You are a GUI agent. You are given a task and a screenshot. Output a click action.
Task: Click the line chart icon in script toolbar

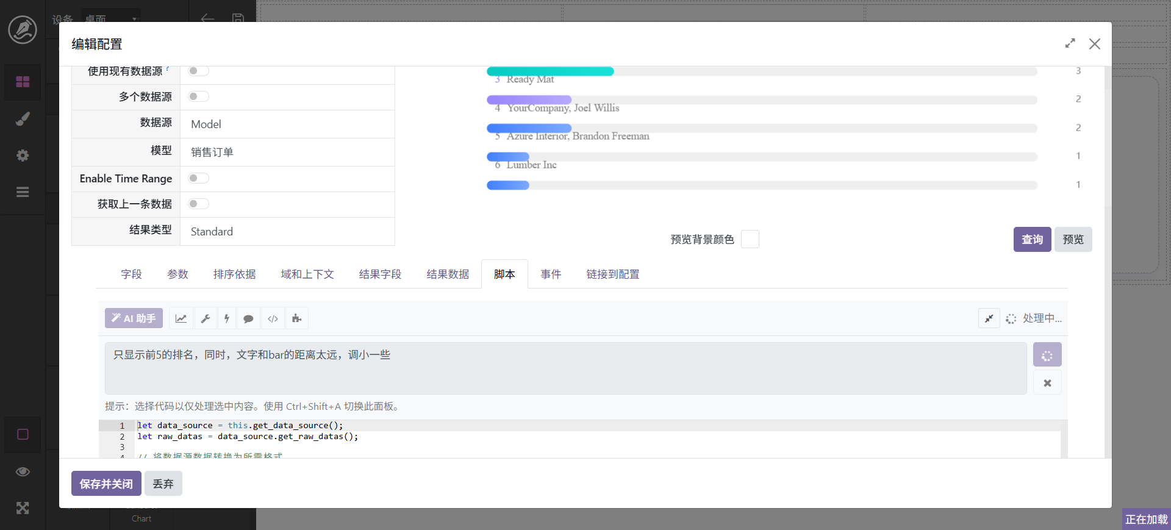click(181, 318)
